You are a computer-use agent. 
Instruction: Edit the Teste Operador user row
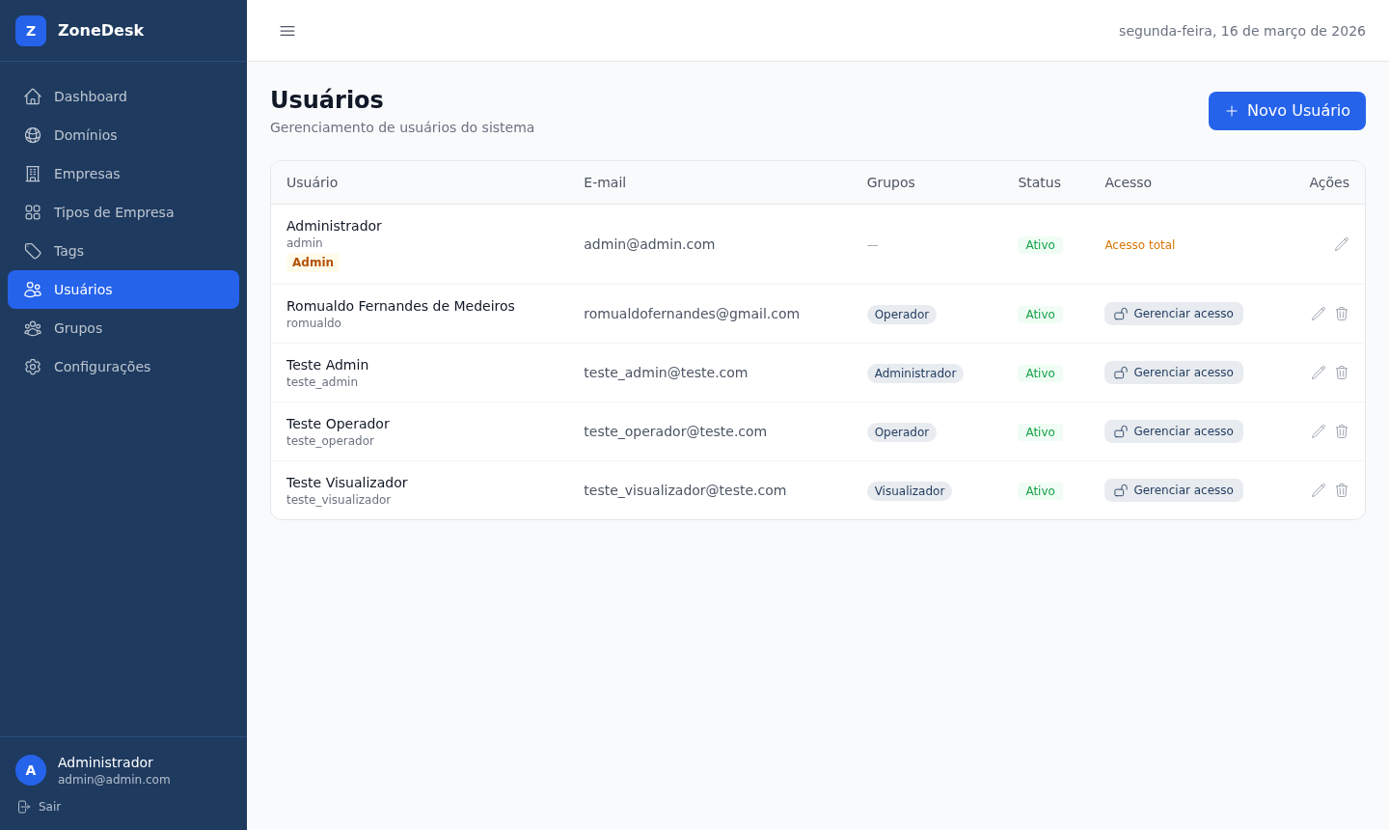tap(1319, 431)
